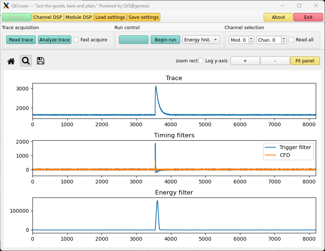Click the Fit panel button
The height and width of the screenshot is (251, 325).
(x=305, y=61)
